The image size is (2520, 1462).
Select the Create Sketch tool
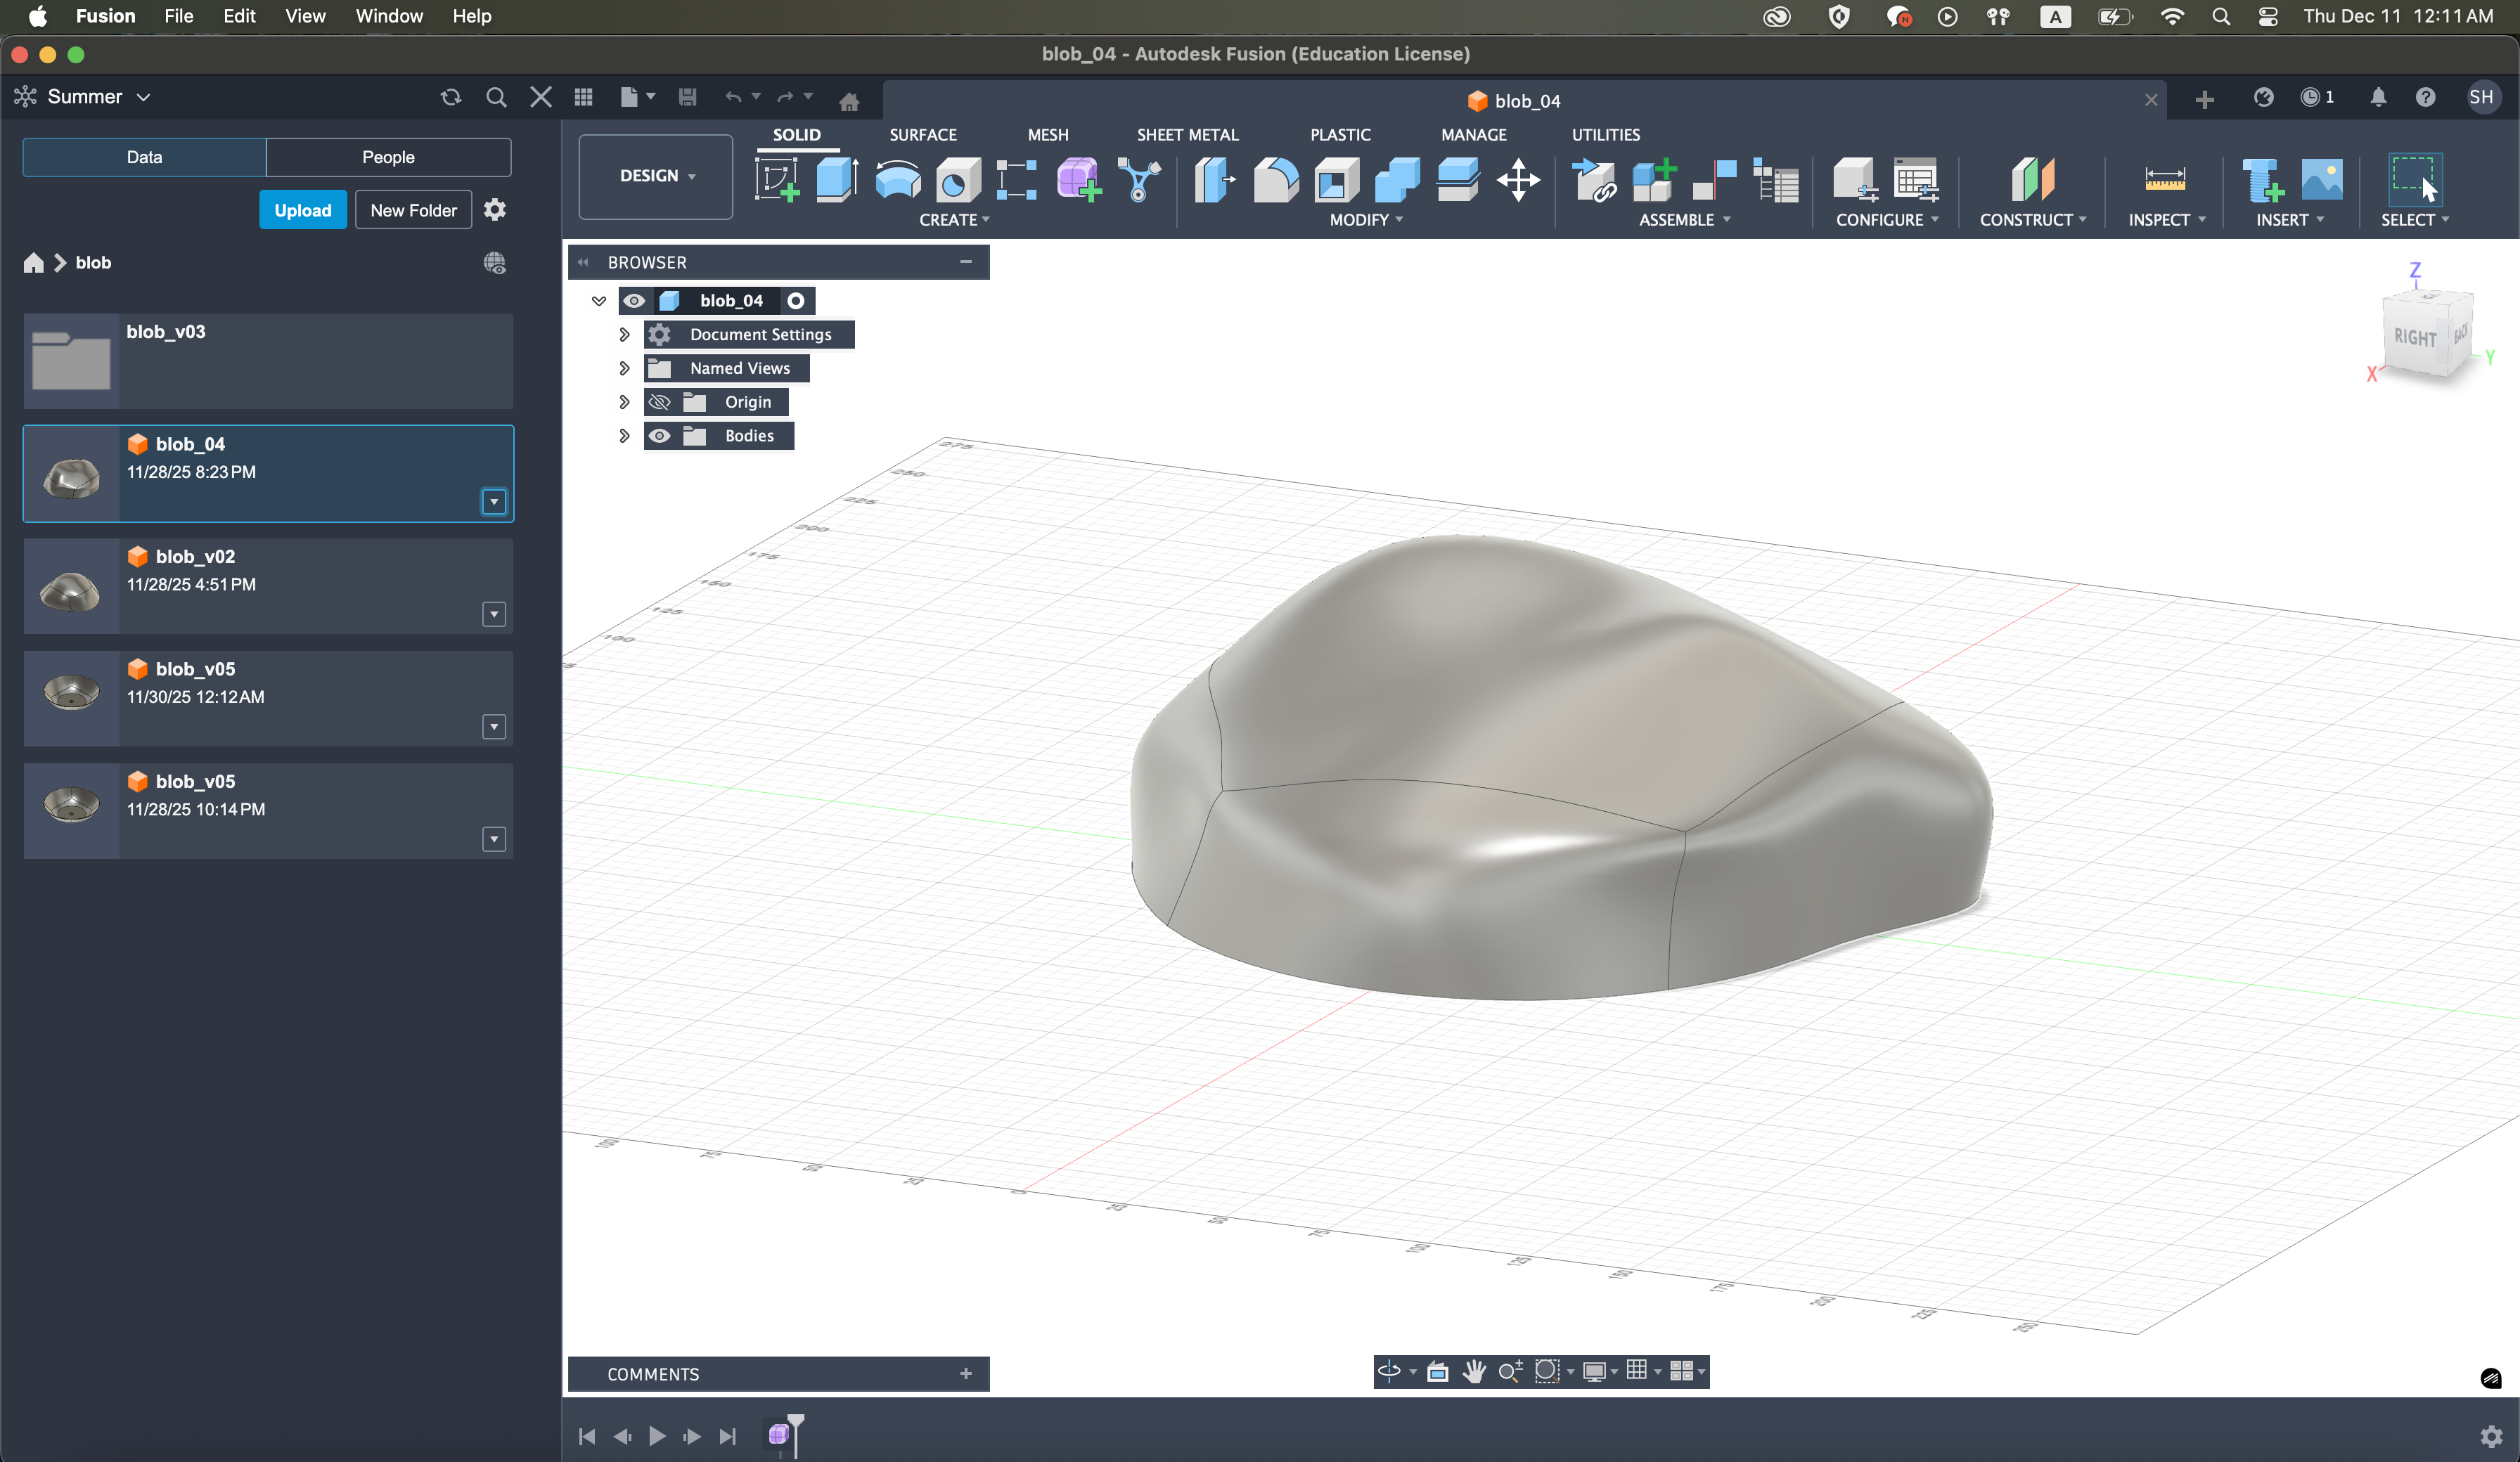coord(776,181)
